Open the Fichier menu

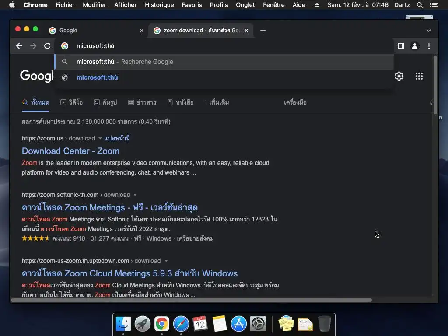(x=65, y=5)
